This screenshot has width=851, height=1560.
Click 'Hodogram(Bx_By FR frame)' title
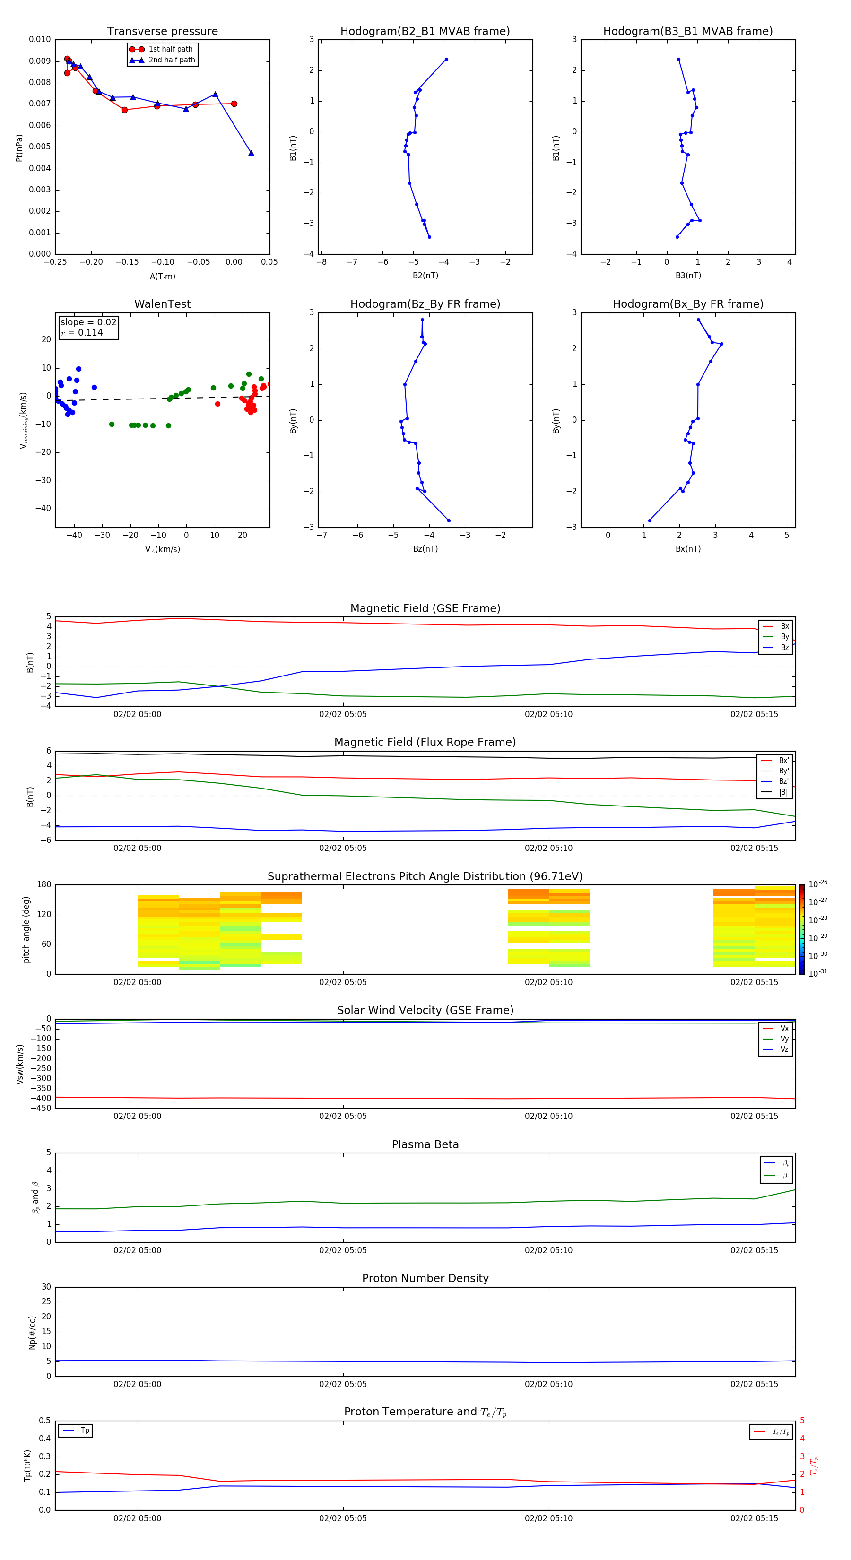click(x=688, y=304)
